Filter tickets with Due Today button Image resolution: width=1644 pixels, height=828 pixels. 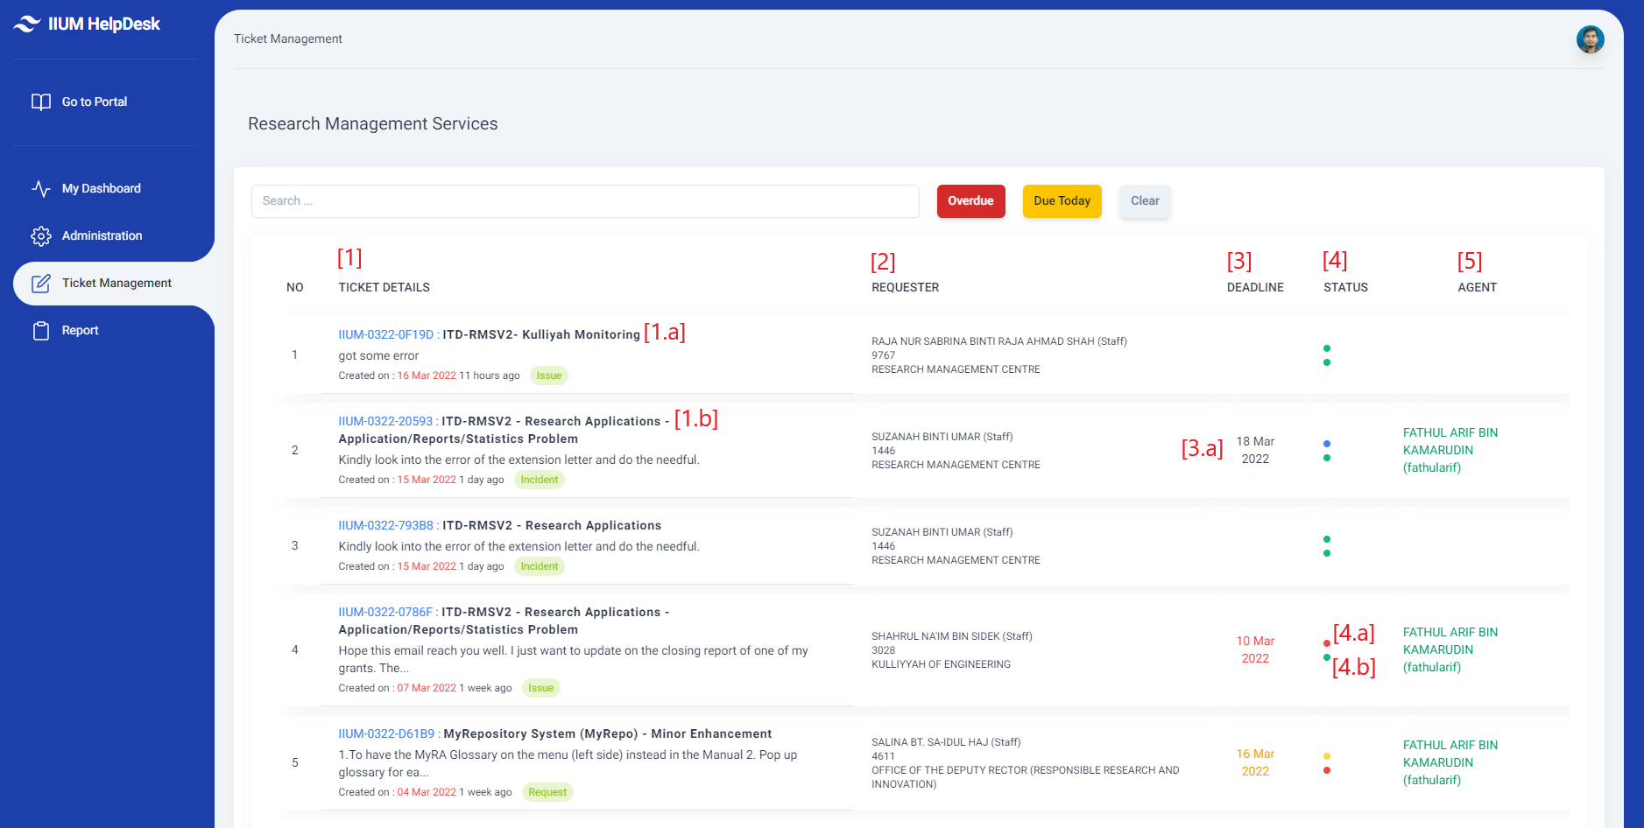tap(1062, 201)
